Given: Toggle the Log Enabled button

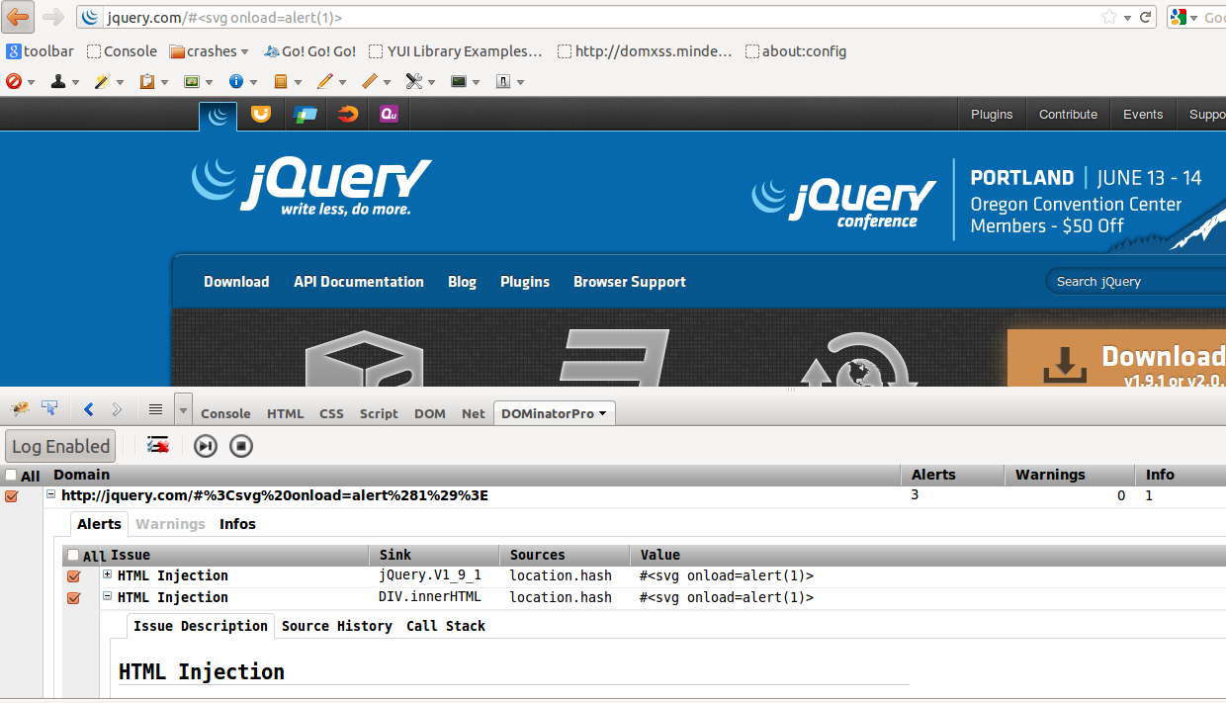Looking at the screenshot, I should click(x=60, y=446).
